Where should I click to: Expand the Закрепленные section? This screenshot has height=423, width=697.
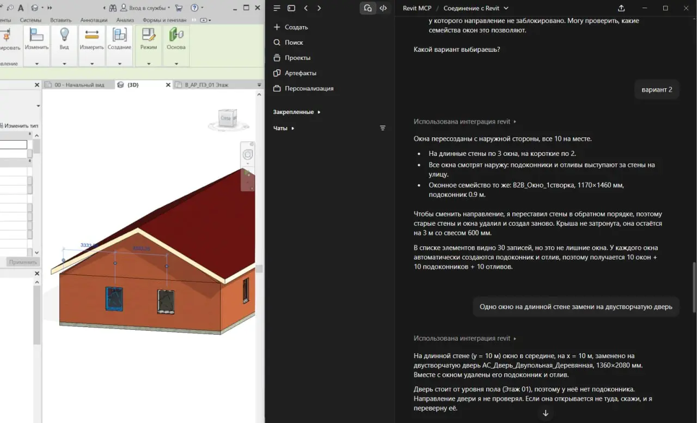point(297,112)
